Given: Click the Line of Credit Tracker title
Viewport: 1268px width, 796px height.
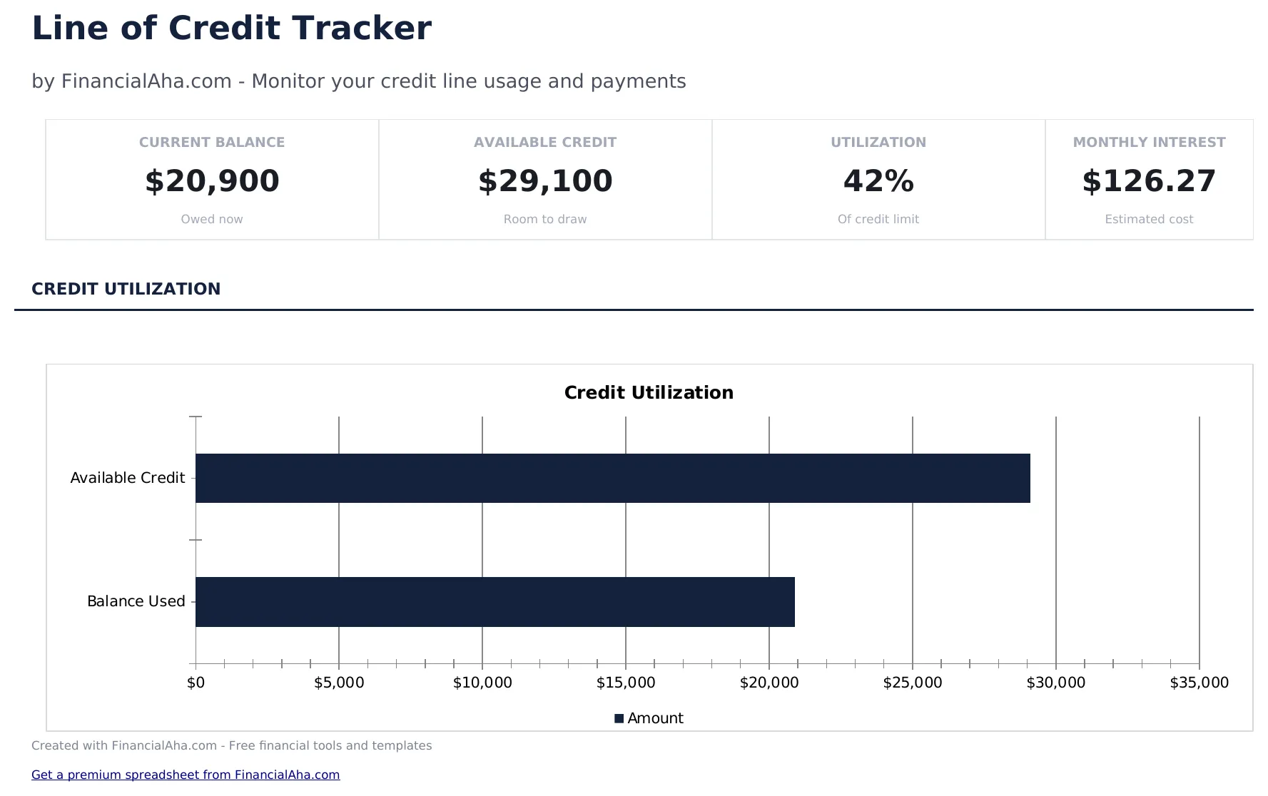Looking at the screenshot, I should [x=231, y=28].
